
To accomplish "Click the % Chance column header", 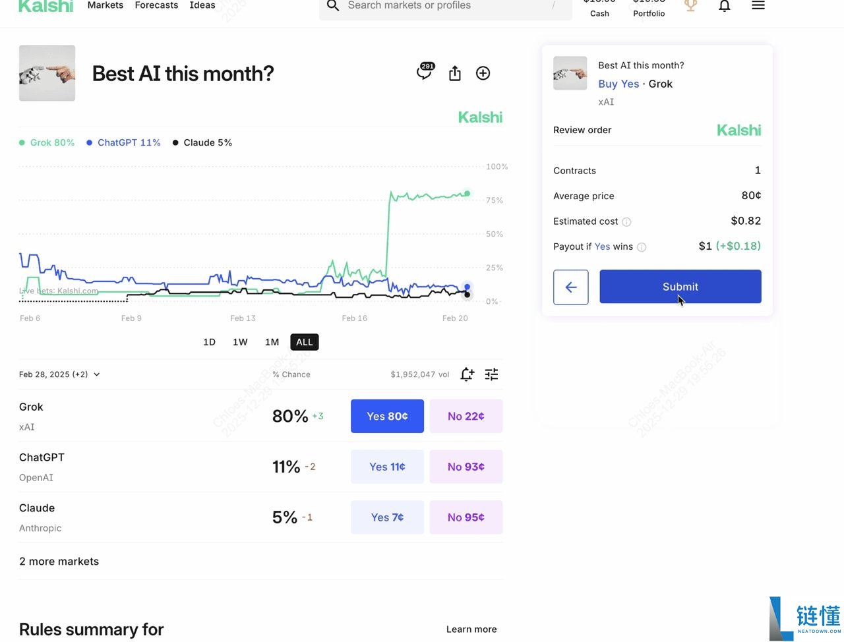I will click(x=291, y=374).
